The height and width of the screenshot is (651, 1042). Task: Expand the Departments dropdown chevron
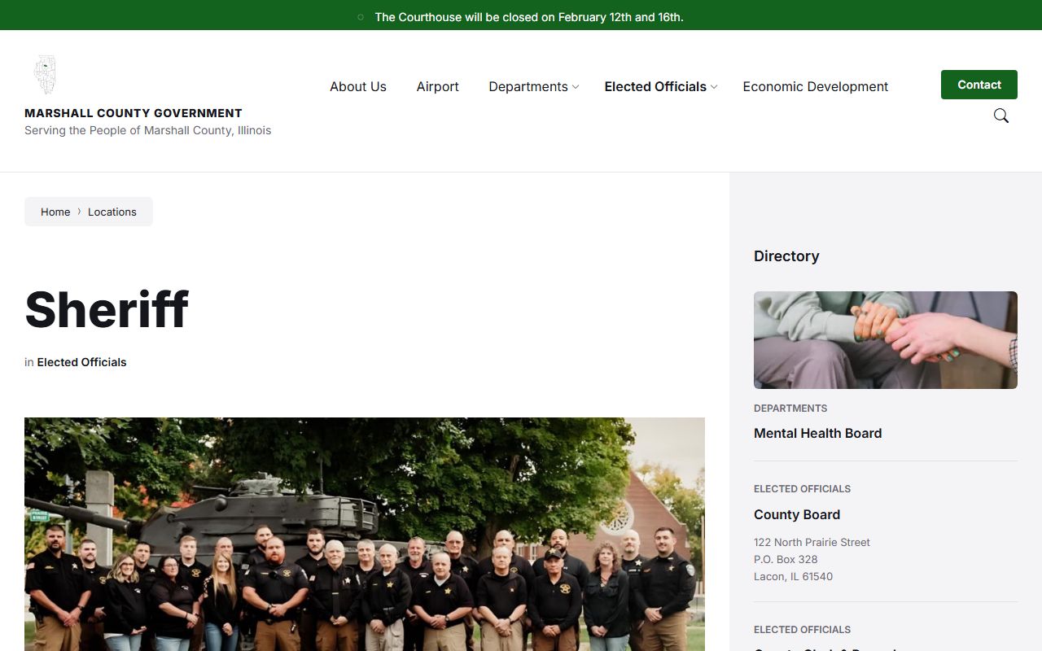[576, 87]
